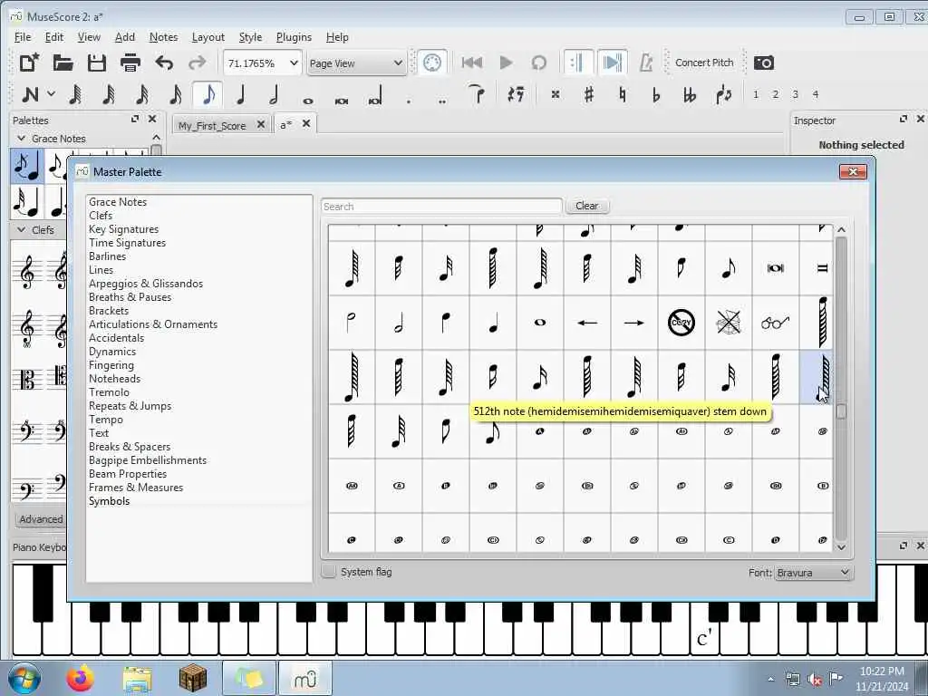Toggle rest input icon

pyautogui.click(x=516, y=94)
